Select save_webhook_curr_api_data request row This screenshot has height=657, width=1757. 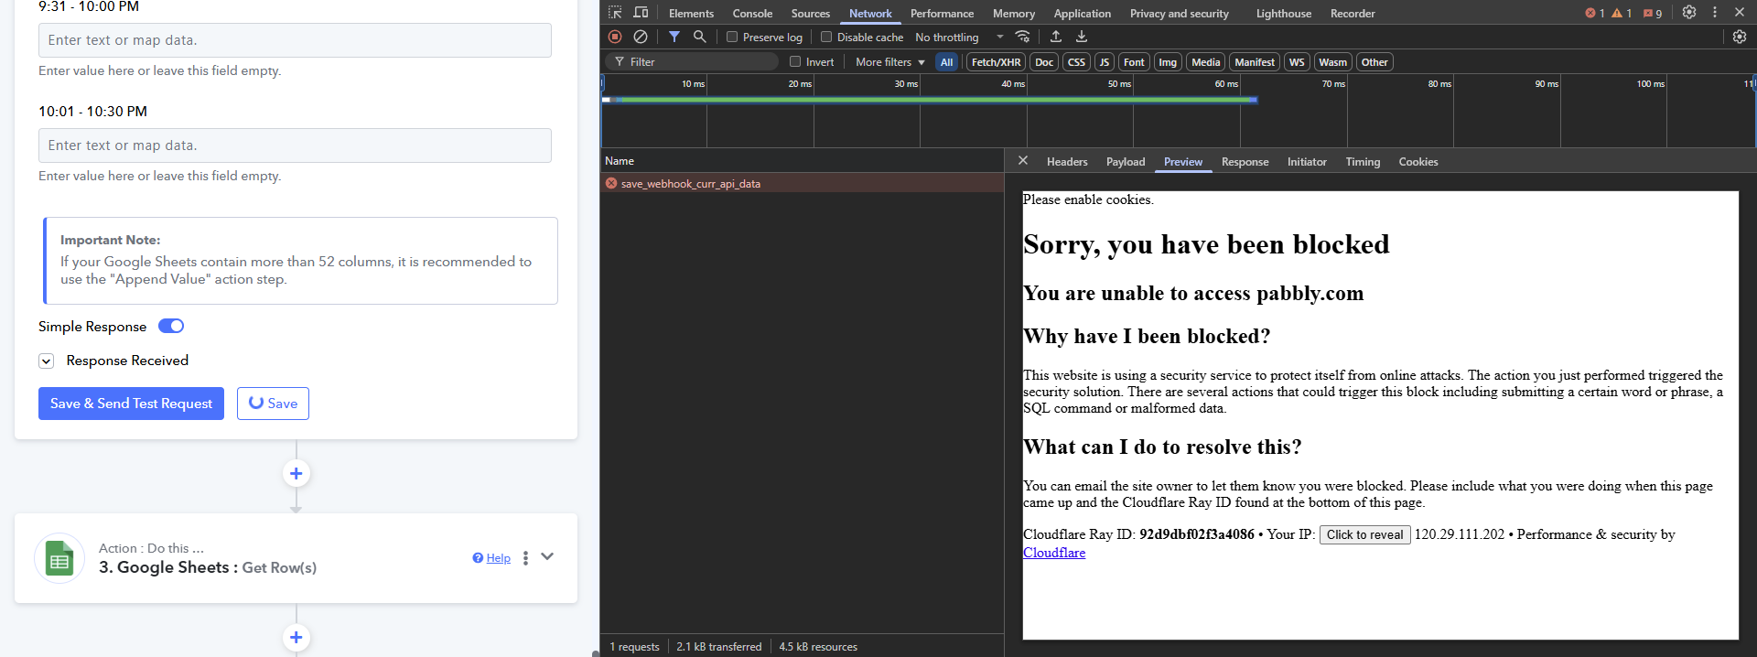point(802,183)
